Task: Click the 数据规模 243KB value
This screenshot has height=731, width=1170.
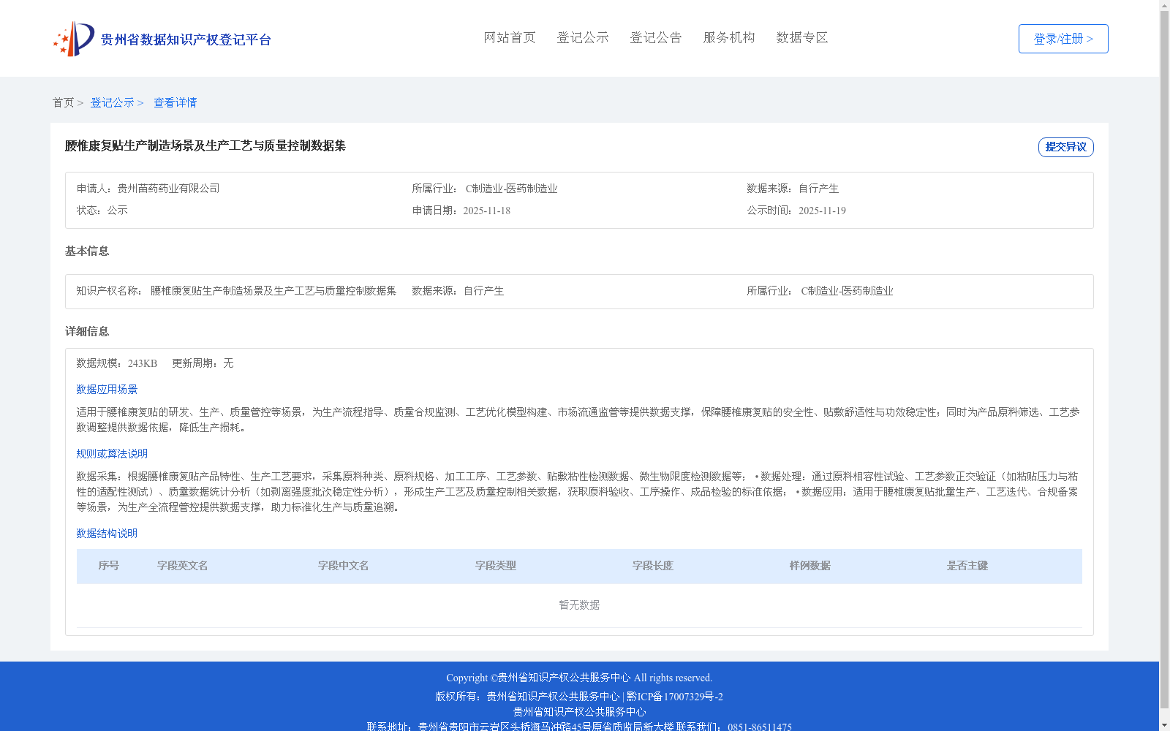Action: click(143, 363)
